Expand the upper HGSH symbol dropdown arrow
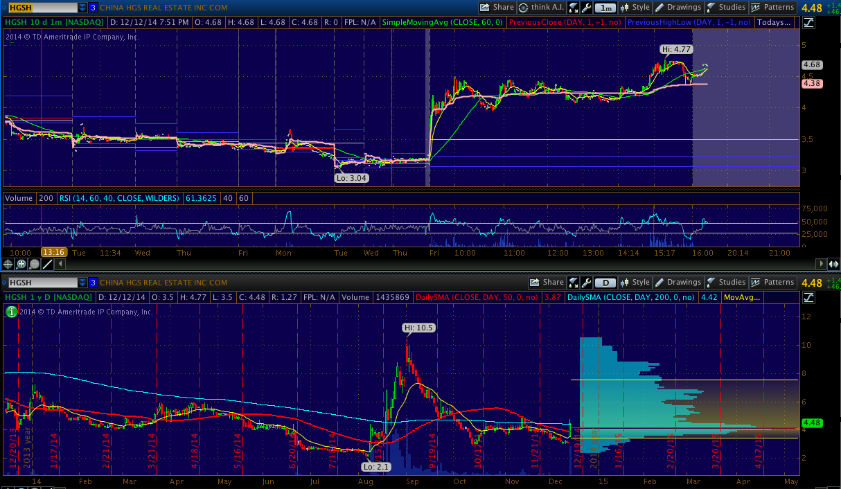The height and width of the screenshot is (489, 841). point(81,8)
